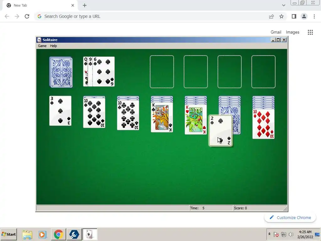Open the Gmail link

276,32
